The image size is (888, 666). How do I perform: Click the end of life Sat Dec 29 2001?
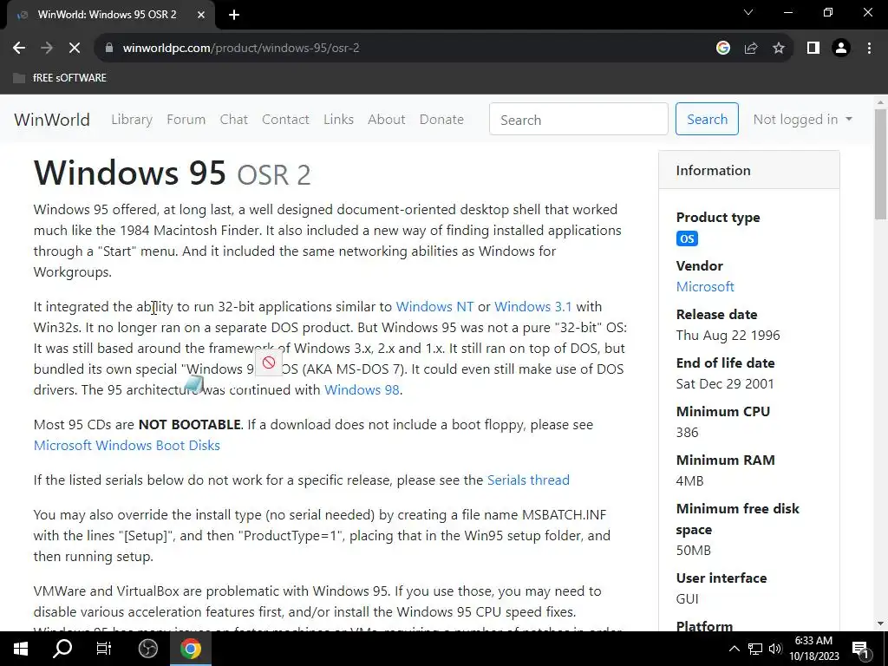pos(725,384)
